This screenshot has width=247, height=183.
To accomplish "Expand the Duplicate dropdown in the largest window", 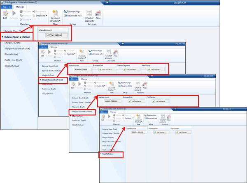I will 40,16.
